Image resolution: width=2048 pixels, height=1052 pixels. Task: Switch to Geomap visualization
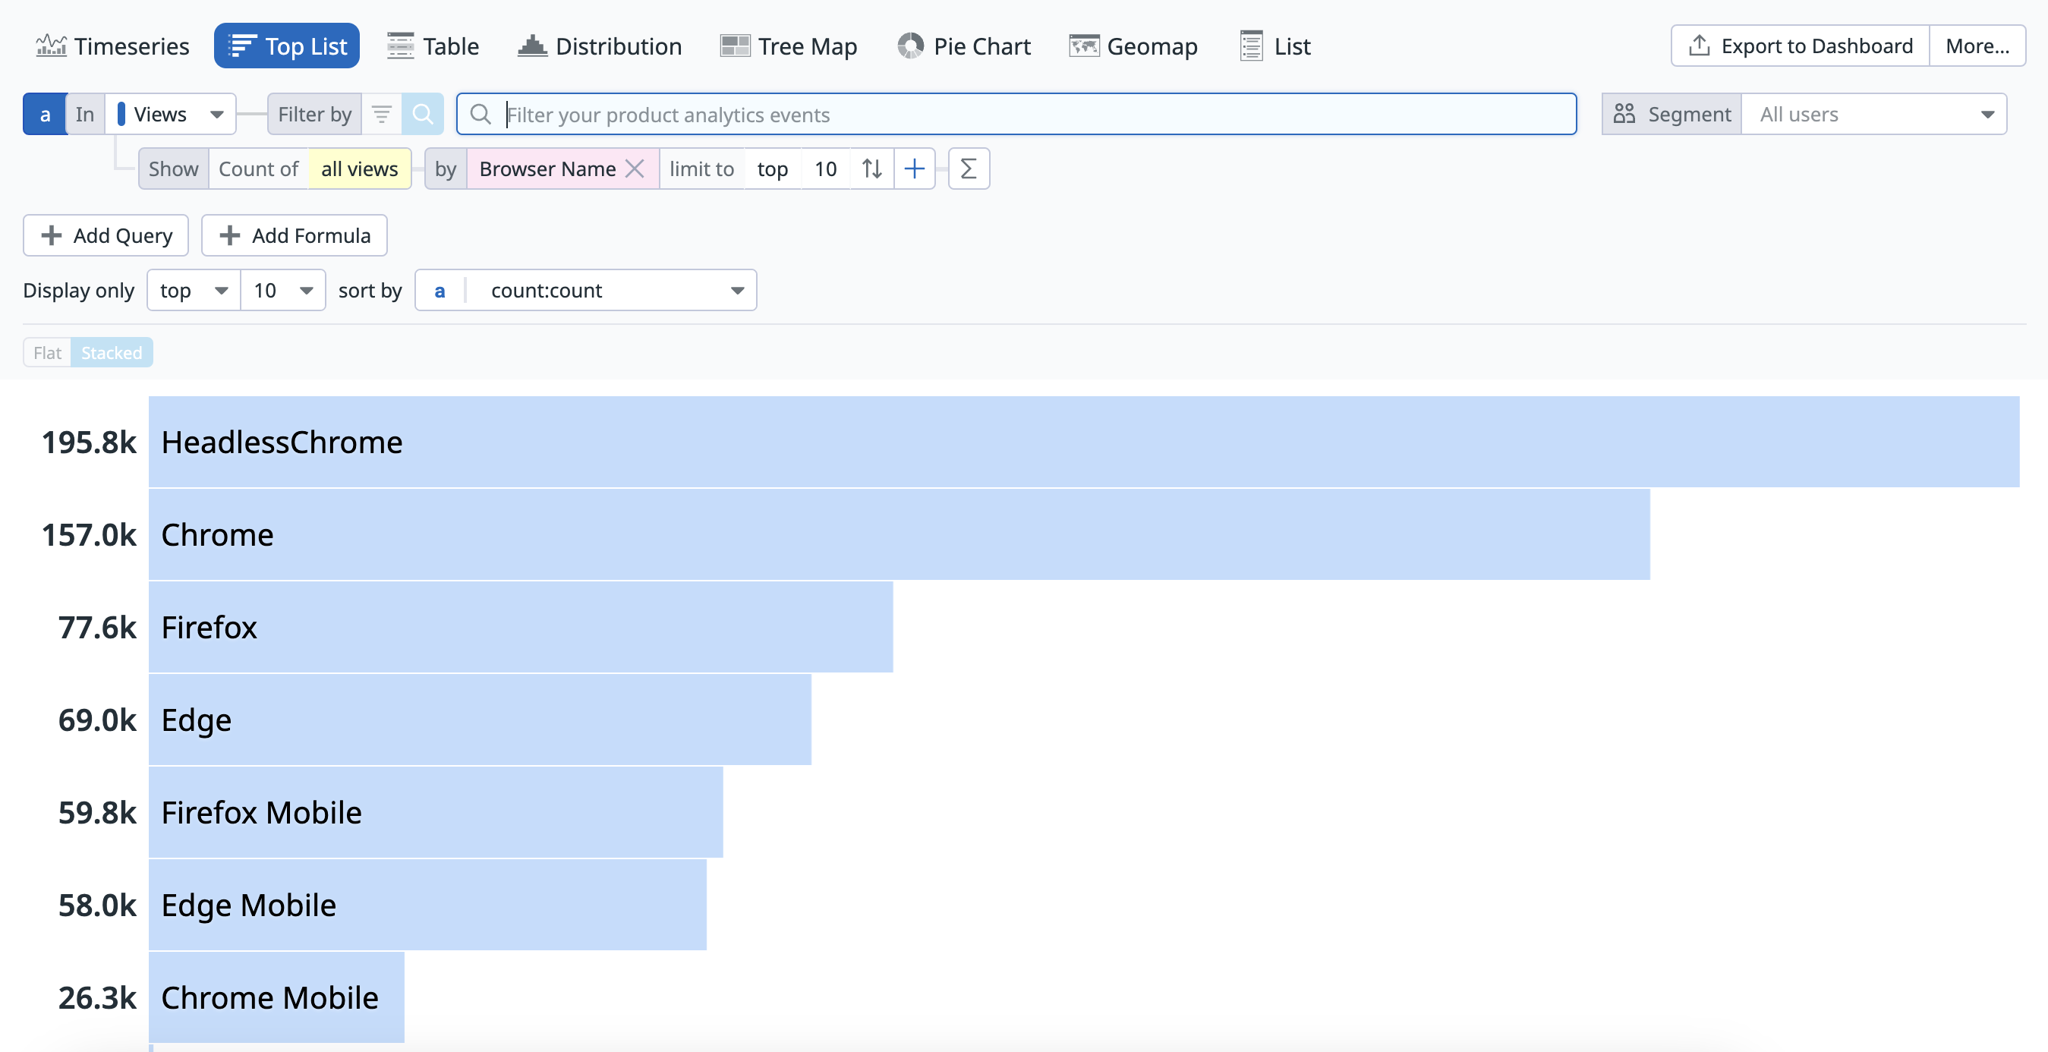(x=1133, y=46)
